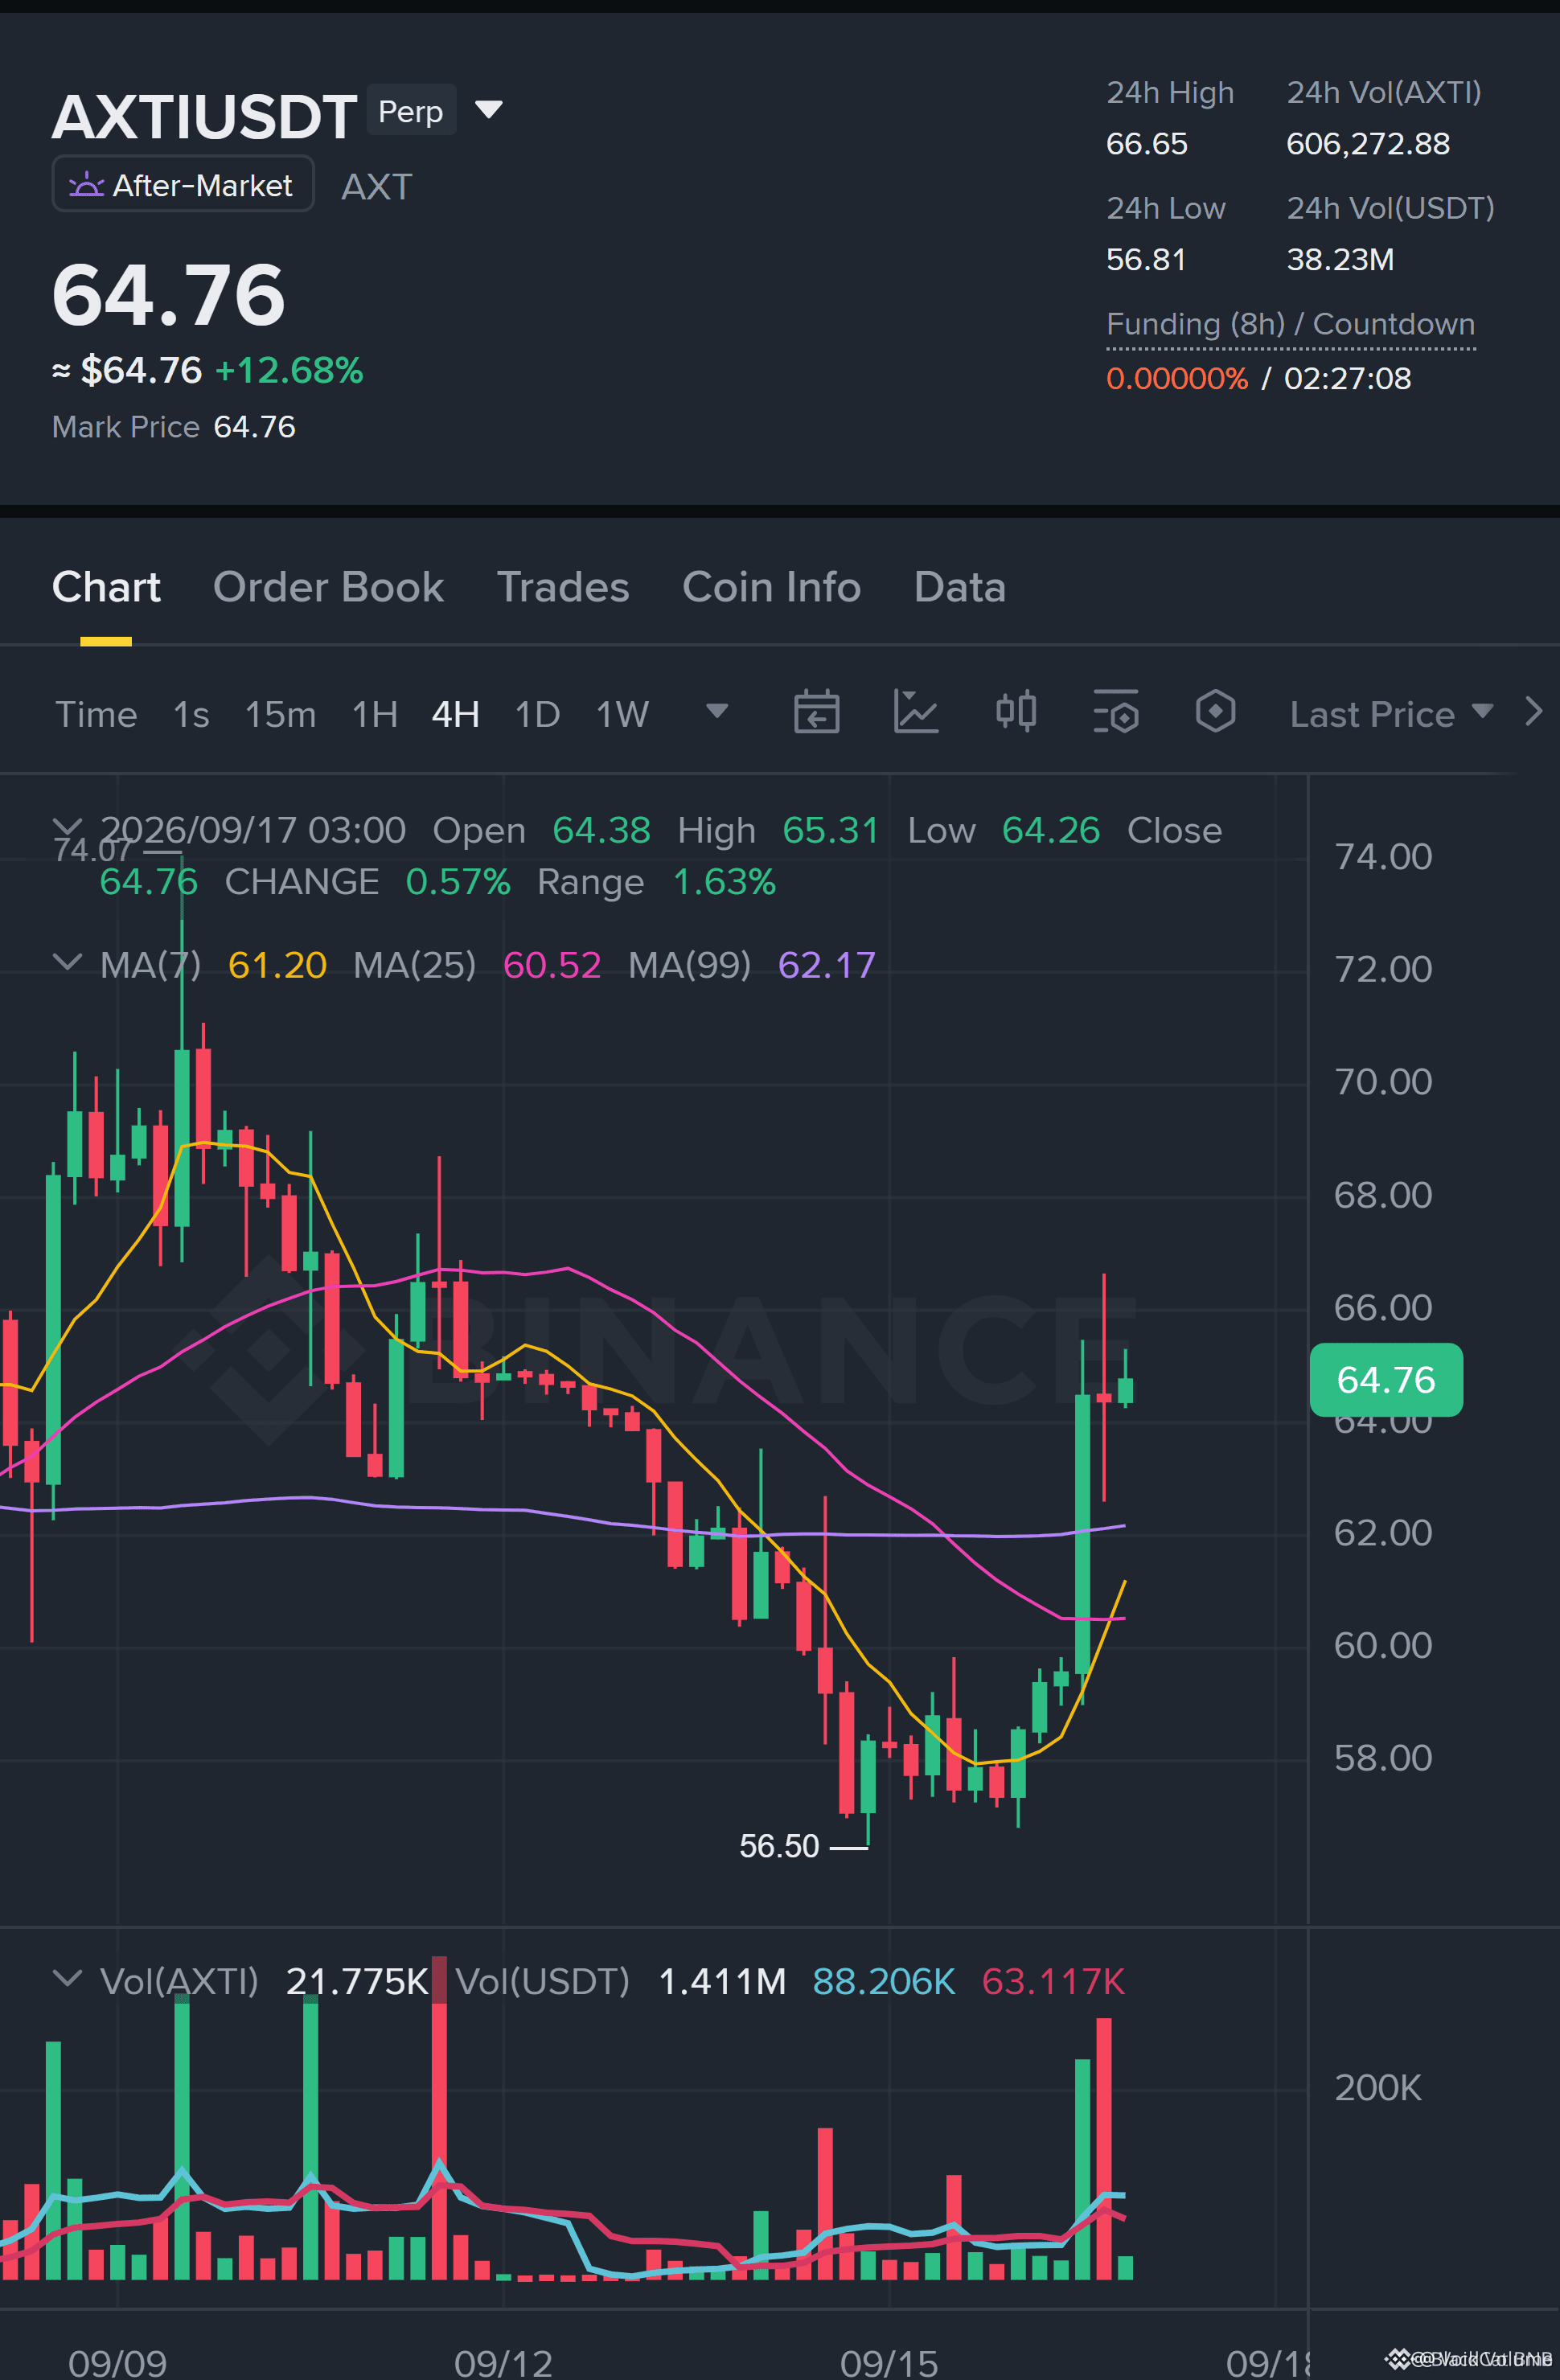Select the Time chart view

tap(95, 715)
